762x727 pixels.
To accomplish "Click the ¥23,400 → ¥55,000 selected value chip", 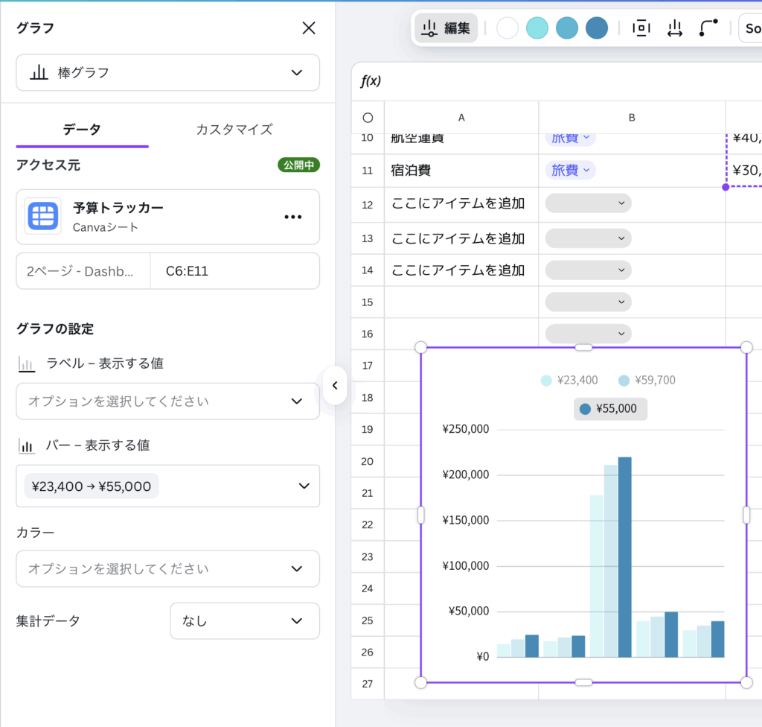I will 92,486.
